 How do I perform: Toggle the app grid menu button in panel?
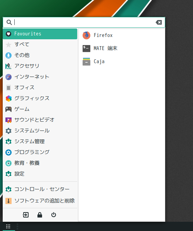(x=8, y=226)
